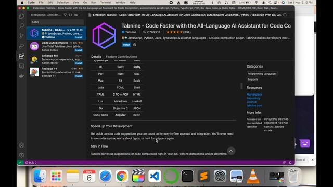This screenshot has width=333, height=187.
Task: Click the Angular cell in languages table
Action: point(120,115)
